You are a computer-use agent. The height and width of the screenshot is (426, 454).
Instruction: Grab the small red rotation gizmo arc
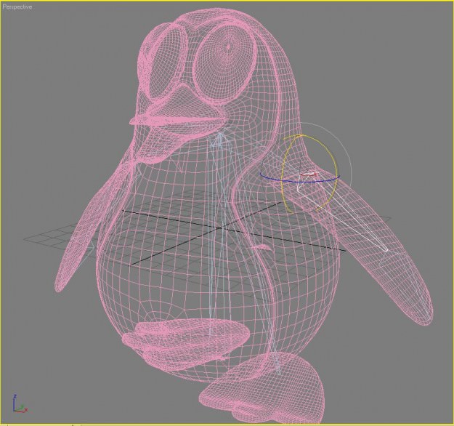point(309,174)
